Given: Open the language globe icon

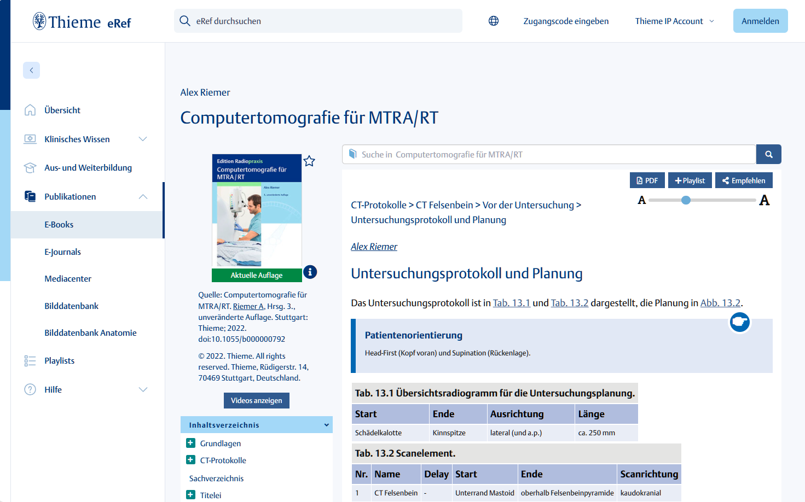Looking at the screenshot, I should coord(494,21).
